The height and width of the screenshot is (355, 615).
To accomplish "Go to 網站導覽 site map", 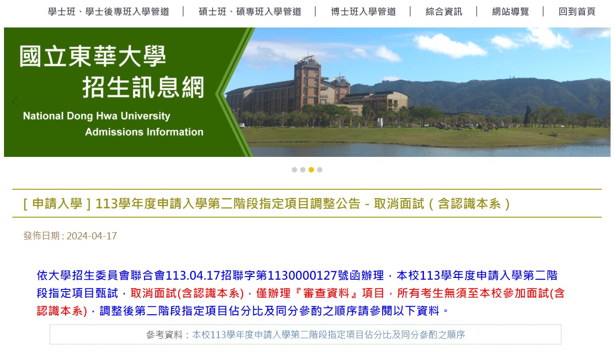I will point(510,12).
